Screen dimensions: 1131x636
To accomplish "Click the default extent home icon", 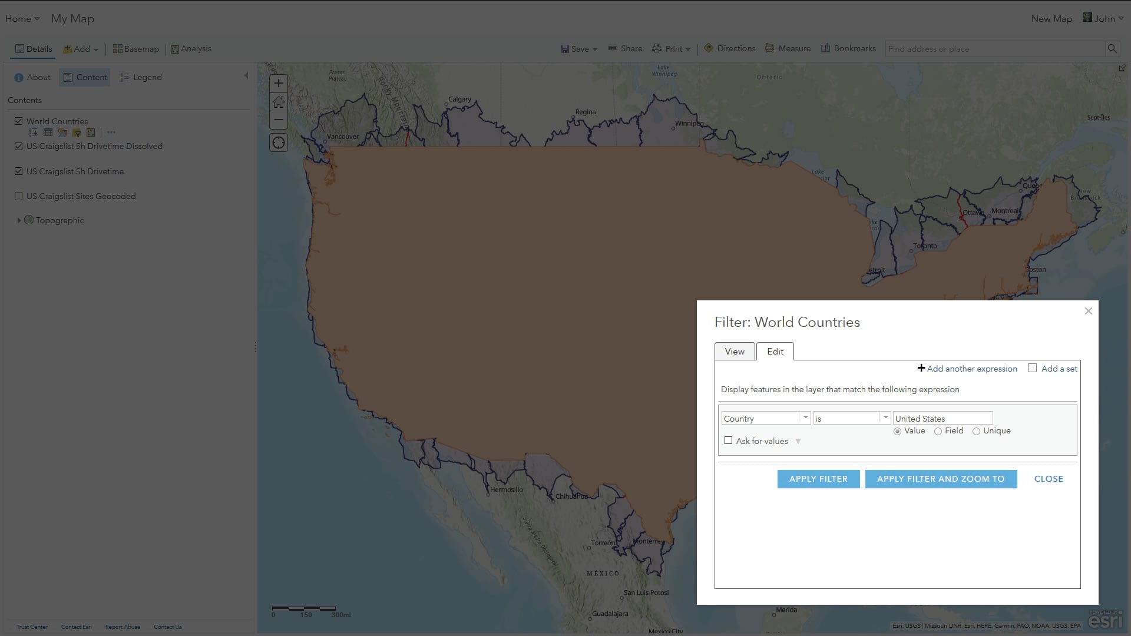I will click(x=279, y=102).
